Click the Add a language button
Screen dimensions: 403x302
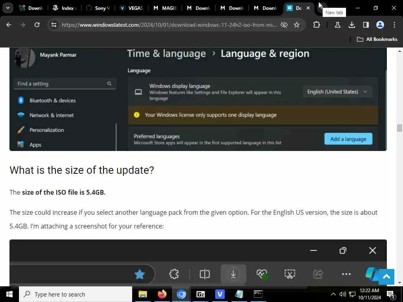pos(348,139)
